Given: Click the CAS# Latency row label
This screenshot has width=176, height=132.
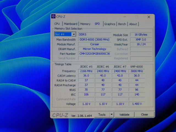Looking at the screenshot, I should 67,76.
